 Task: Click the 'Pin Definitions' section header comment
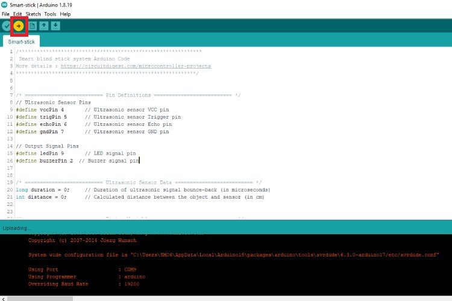click(x=128, y=95)
